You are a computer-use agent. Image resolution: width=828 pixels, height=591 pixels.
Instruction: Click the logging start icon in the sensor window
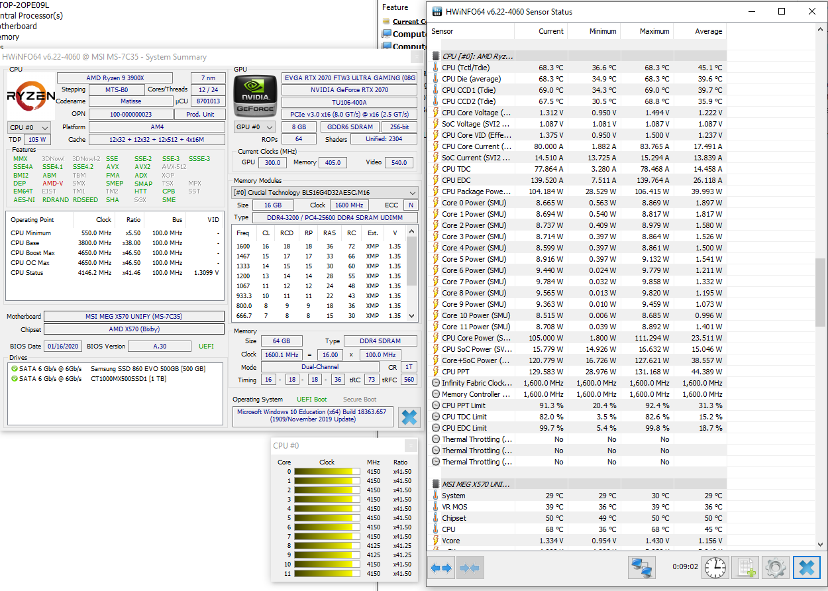click(745, 567)
